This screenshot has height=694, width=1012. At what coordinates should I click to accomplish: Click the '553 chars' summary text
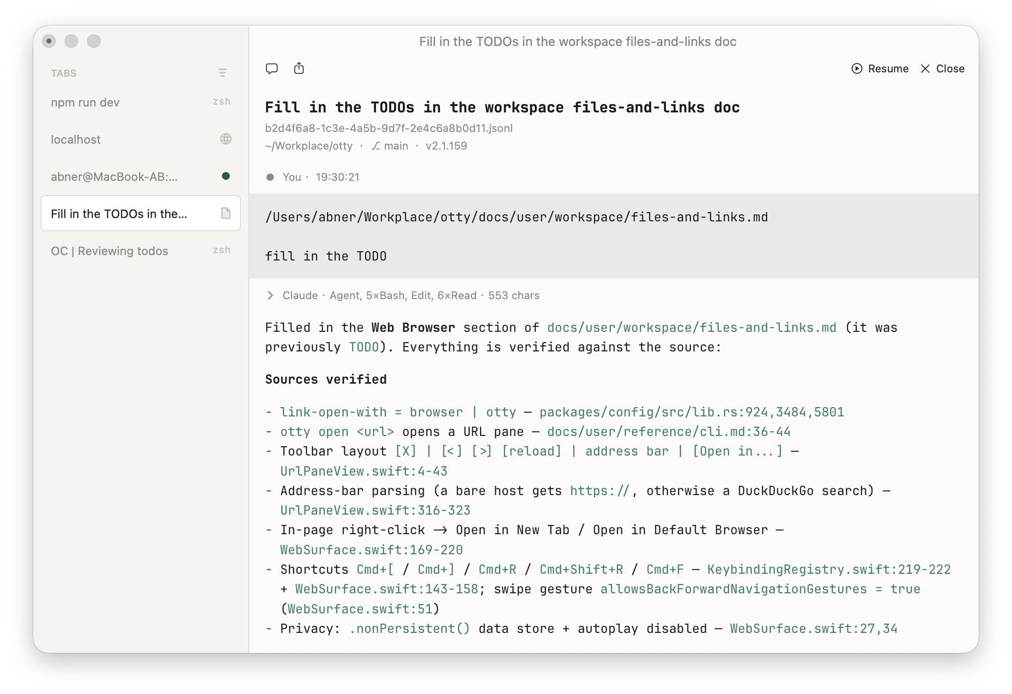click(514, 295)
